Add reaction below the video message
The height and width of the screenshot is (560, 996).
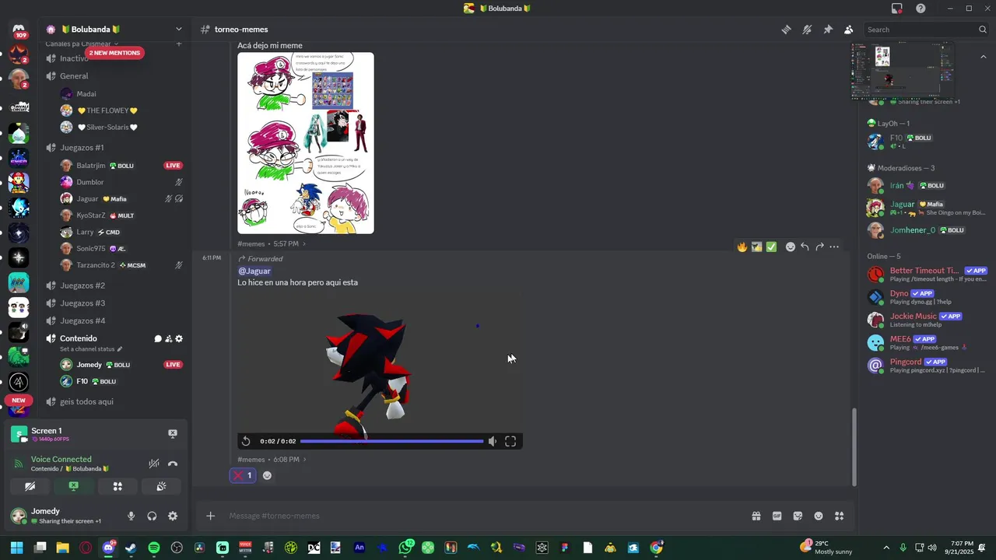267,475
